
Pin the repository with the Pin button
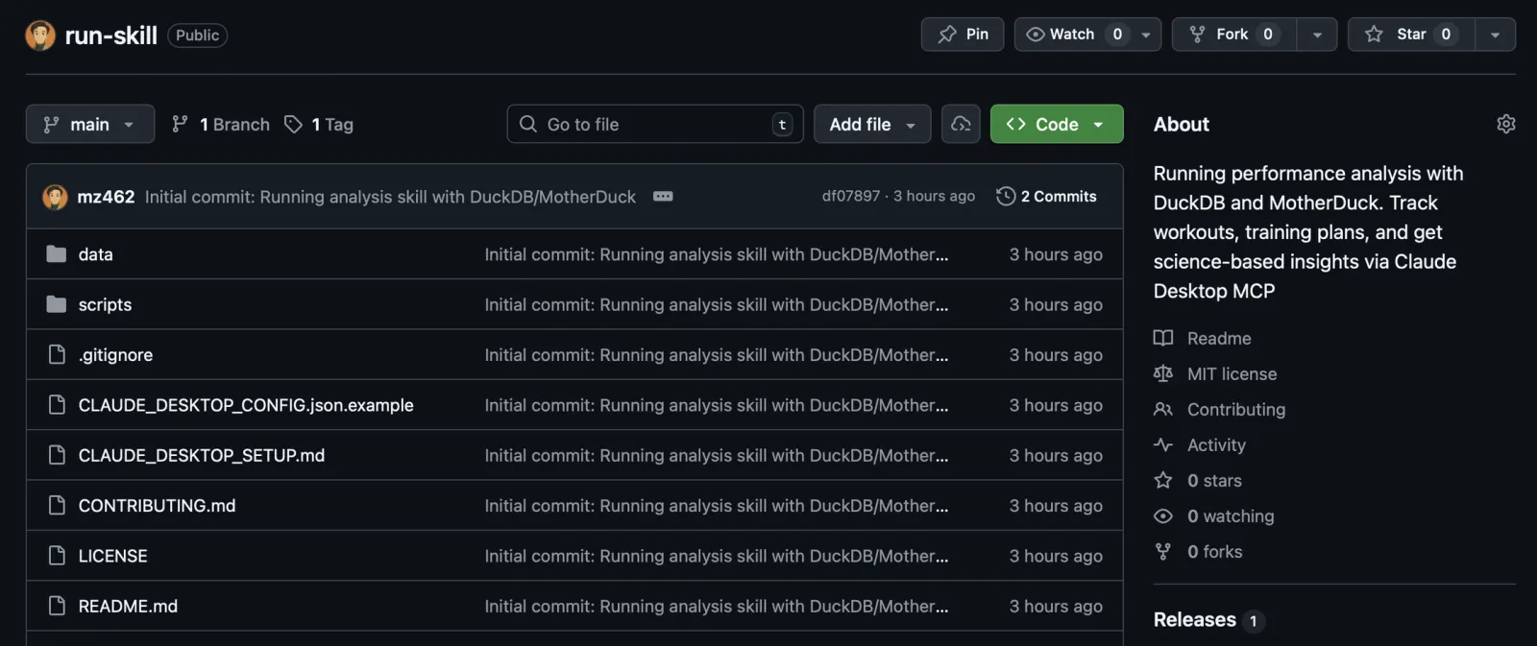963,35
